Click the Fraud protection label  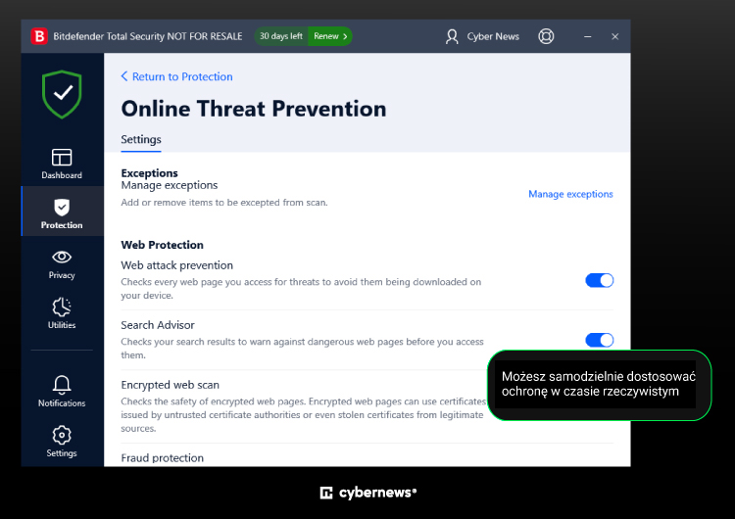[162, 457]
